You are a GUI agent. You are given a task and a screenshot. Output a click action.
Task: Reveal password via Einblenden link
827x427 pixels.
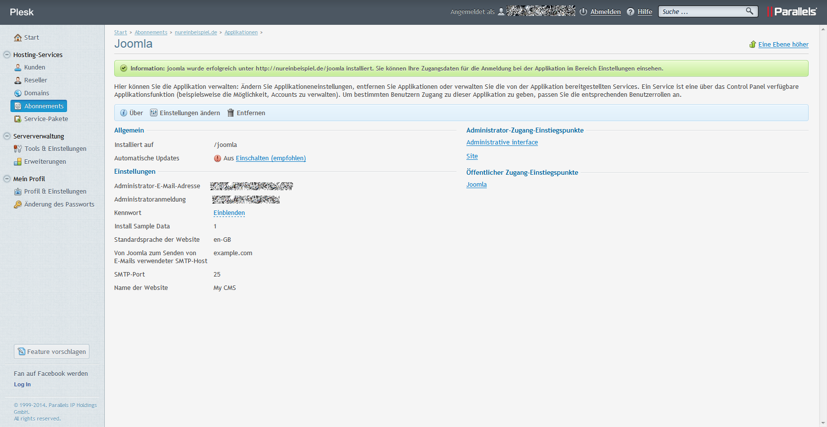(x=229, y=213)
